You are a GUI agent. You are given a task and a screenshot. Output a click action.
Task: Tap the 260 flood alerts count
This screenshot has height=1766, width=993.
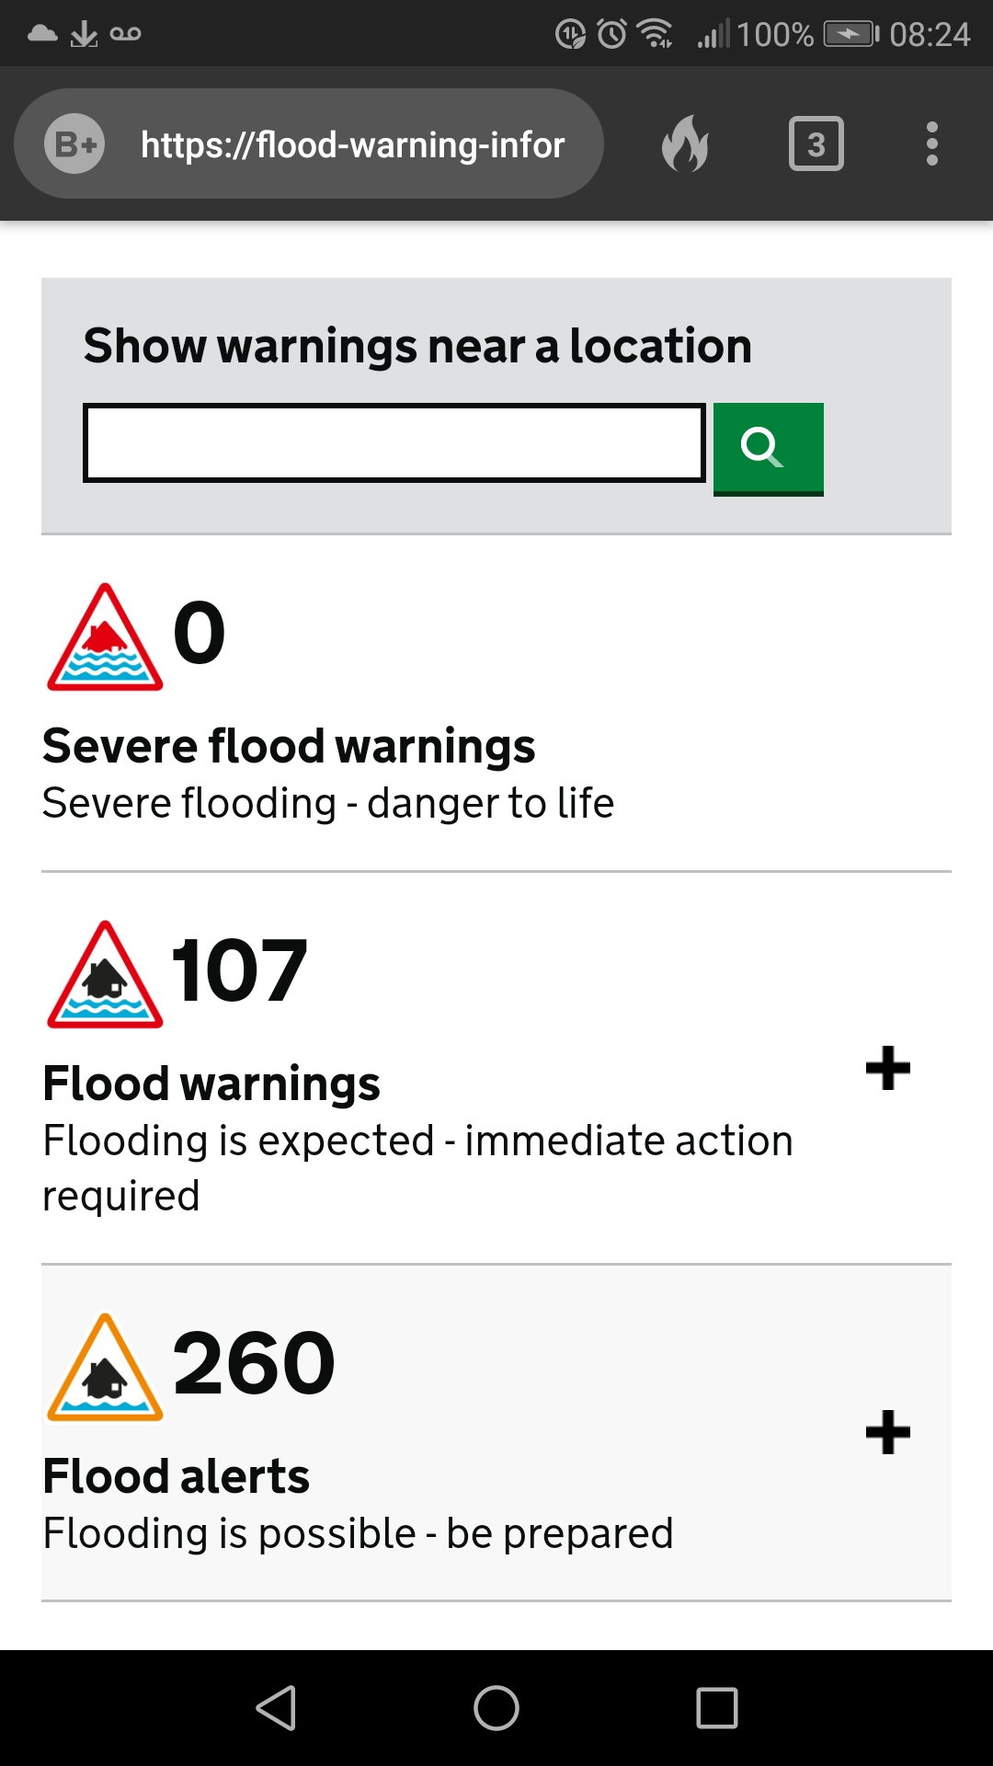point(254,1363)
